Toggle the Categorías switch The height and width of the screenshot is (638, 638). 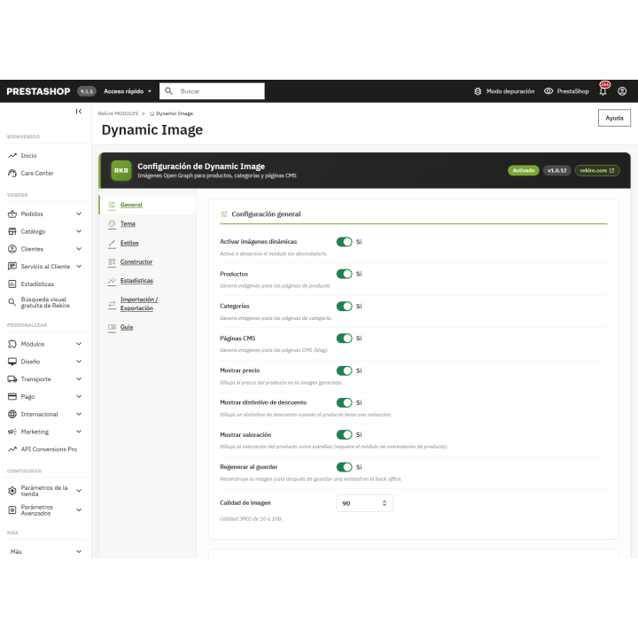click(344, 306)
